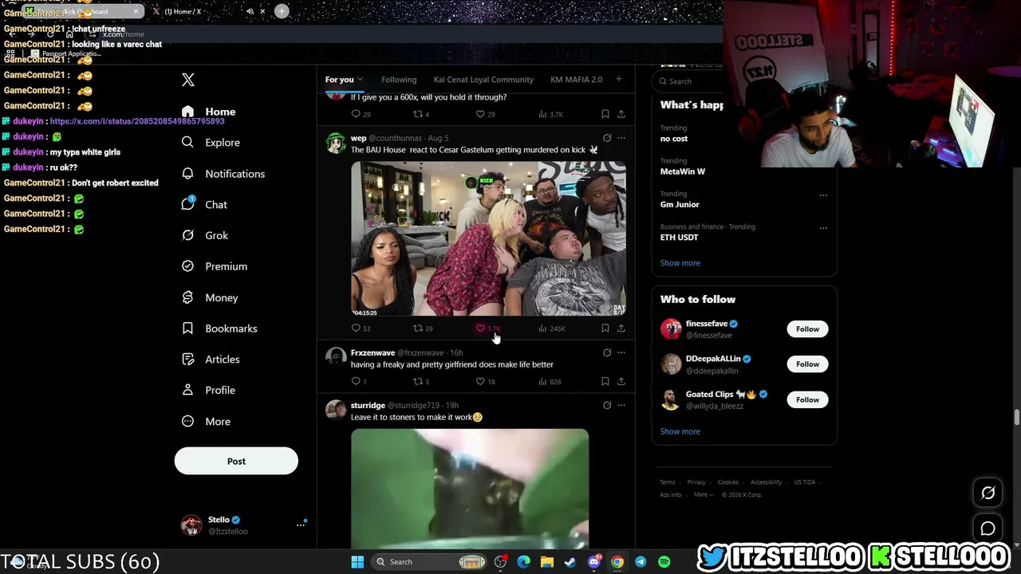1021x574 pixels.
Task: Follow Goated Clips
Action: pos(807,399)
